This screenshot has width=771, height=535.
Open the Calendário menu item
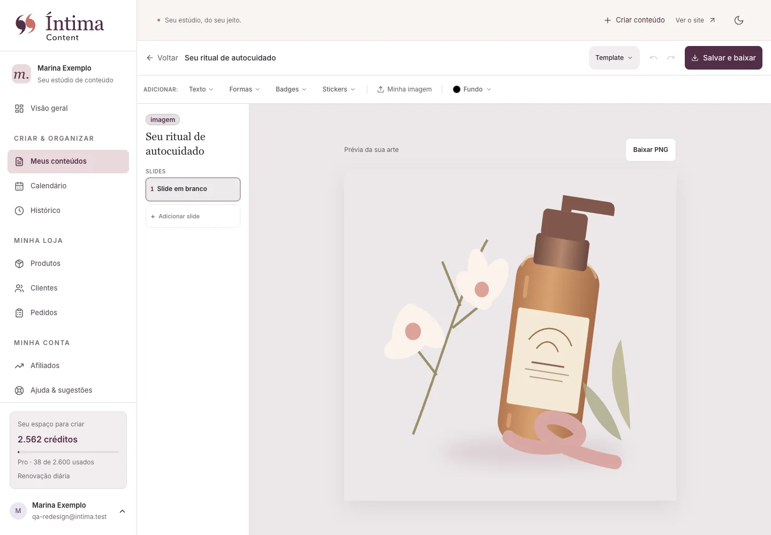coord(68,186)
